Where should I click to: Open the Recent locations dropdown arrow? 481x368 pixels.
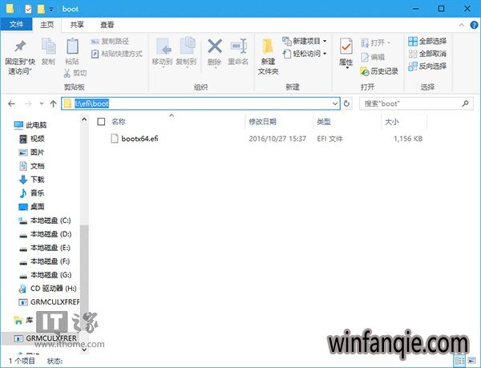(42, 103)
